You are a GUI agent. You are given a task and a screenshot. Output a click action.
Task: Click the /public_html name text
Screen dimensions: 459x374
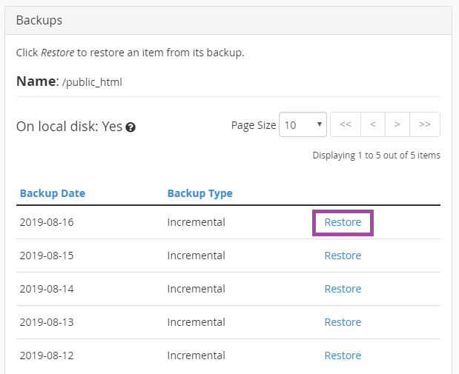pos(92,82)
